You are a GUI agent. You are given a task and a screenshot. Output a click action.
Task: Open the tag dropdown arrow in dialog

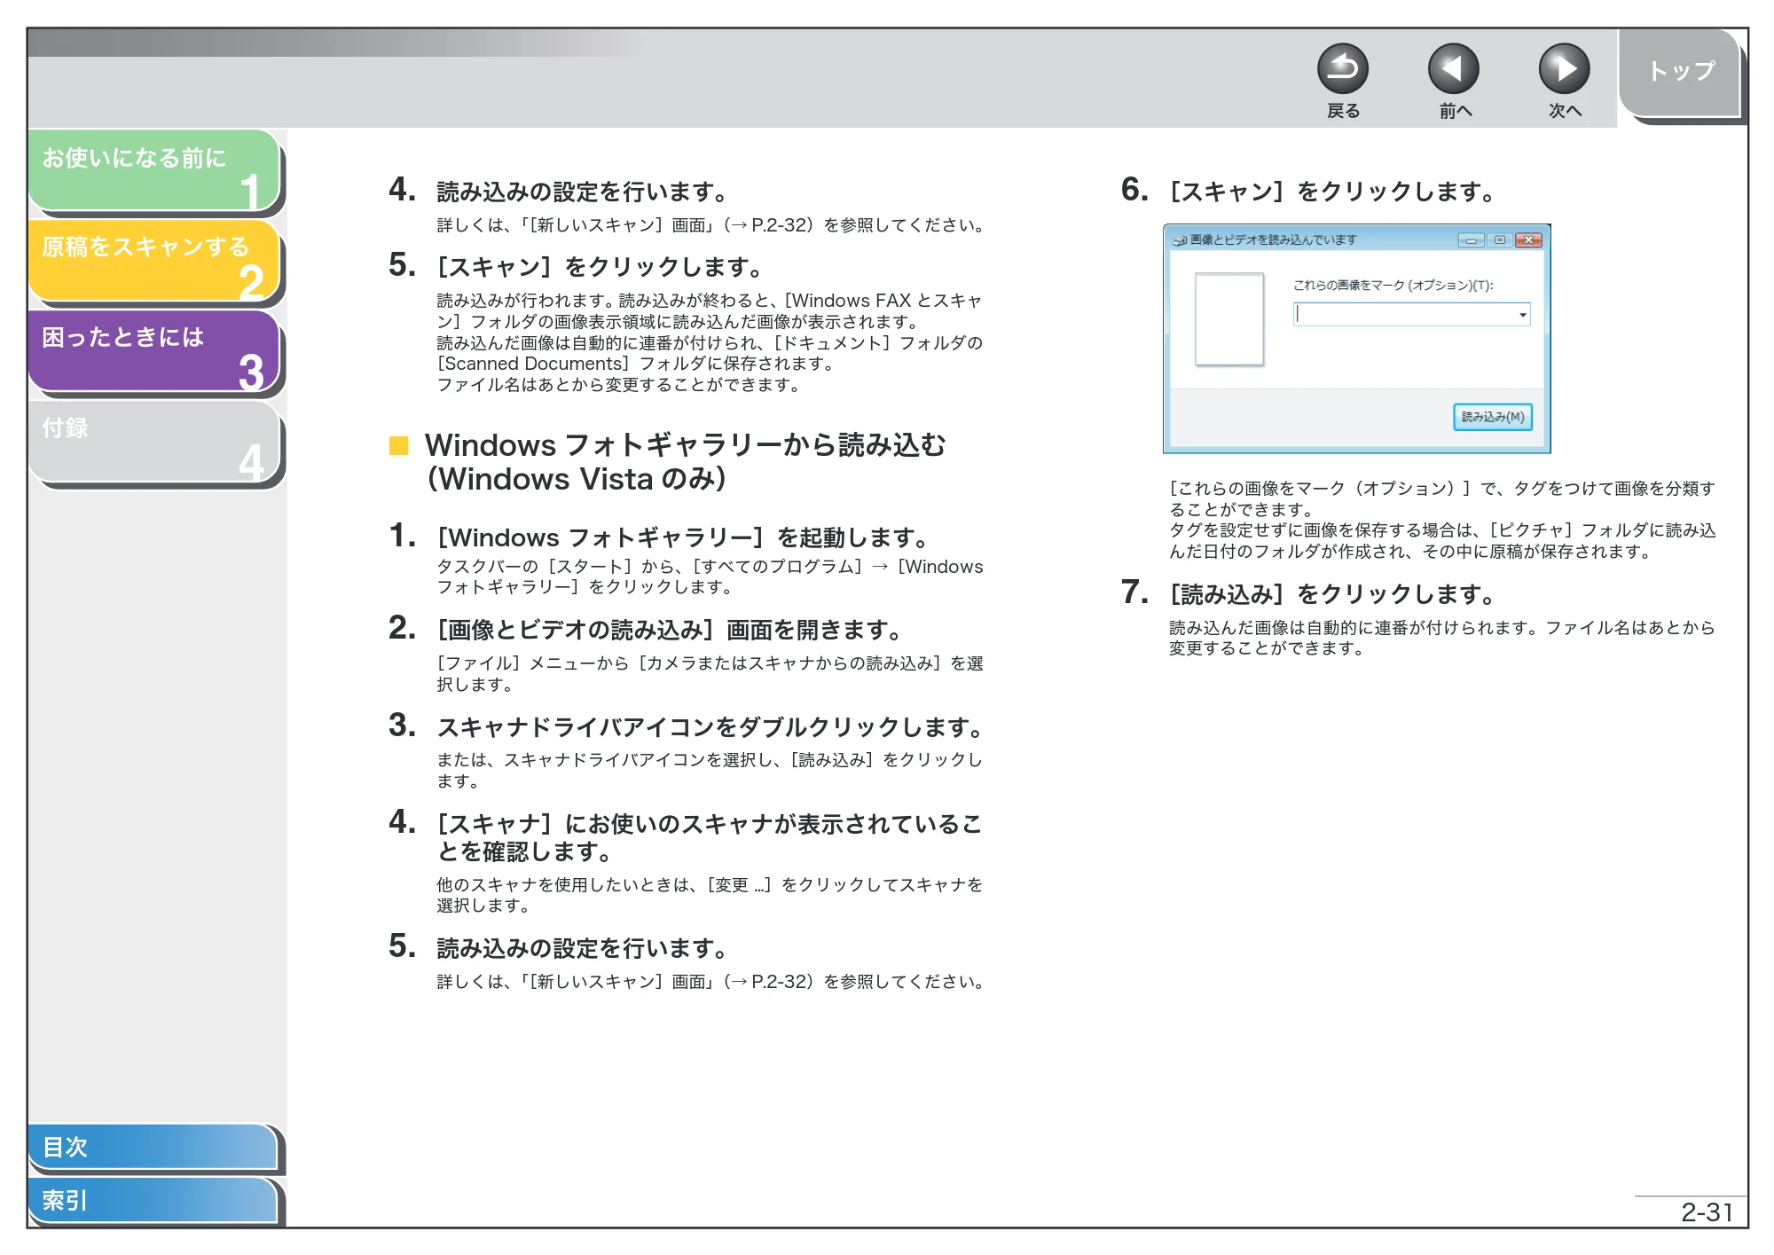pos(1522,315)
